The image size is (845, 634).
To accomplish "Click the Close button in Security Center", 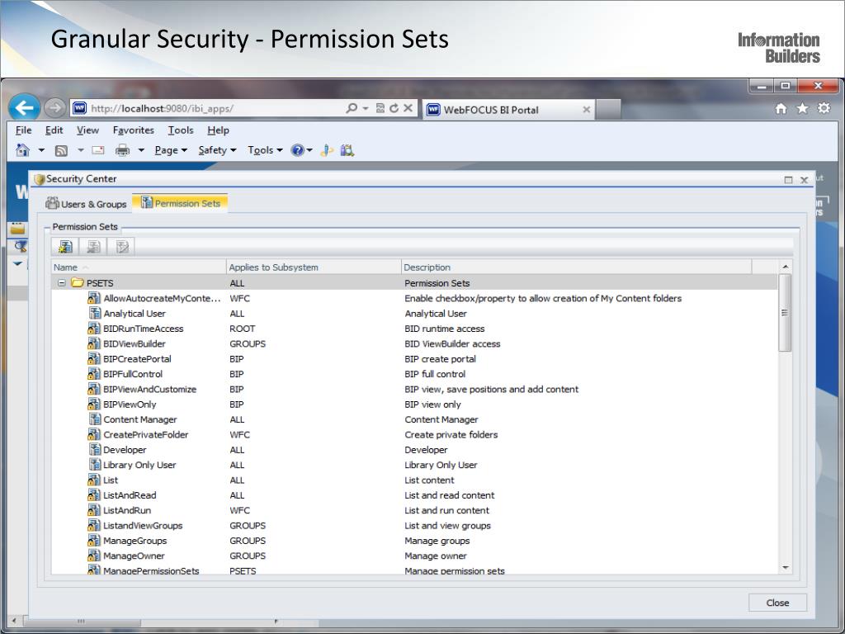I will coord(777,603).
